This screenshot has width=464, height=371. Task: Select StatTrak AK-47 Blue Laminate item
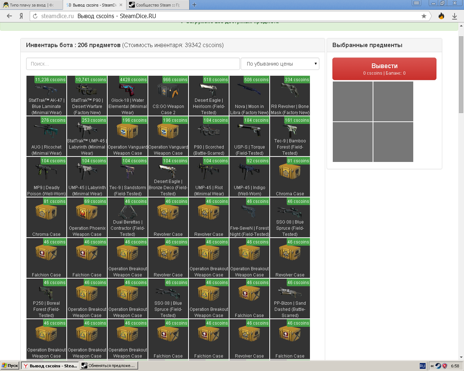point(46,96)
